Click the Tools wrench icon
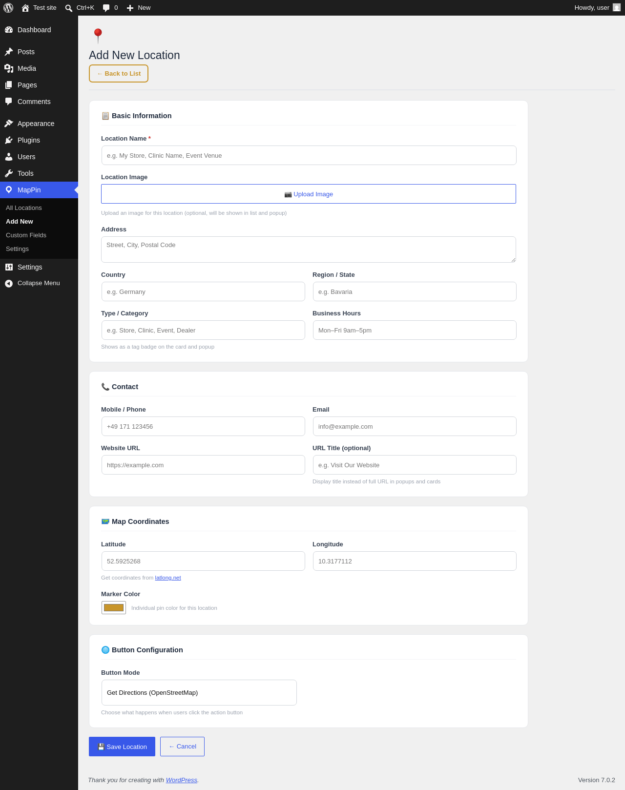625x790 pixels. point(9,173)
